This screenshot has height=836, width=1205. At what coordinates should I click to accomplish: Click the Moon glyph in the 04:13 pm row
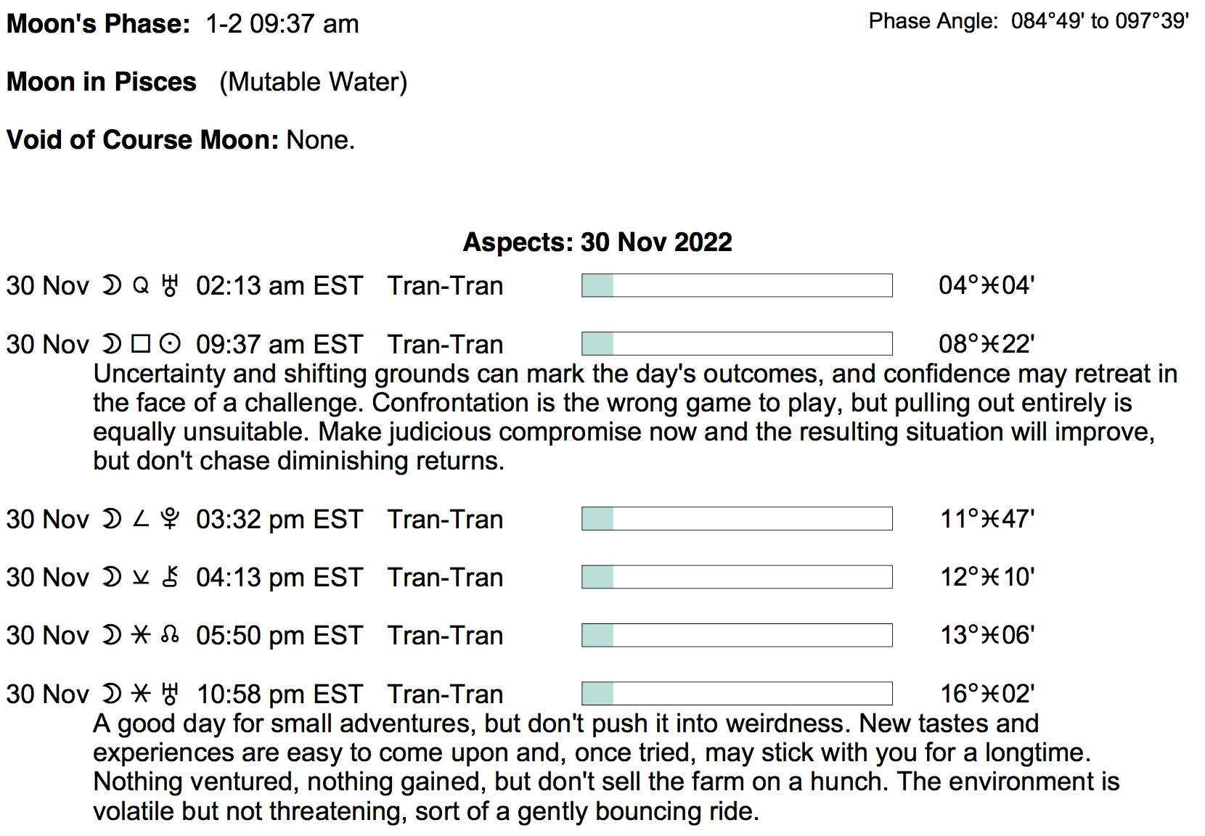(111, 578)
